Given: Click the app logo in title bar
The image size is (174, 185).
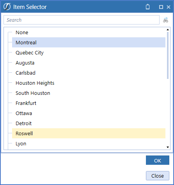Looking at the screenshot, I should [7, 7].
